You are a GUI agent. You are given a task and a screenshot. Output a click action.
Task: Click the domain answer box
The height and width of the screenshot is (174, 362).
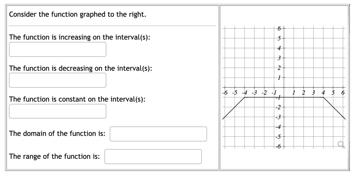158,134
